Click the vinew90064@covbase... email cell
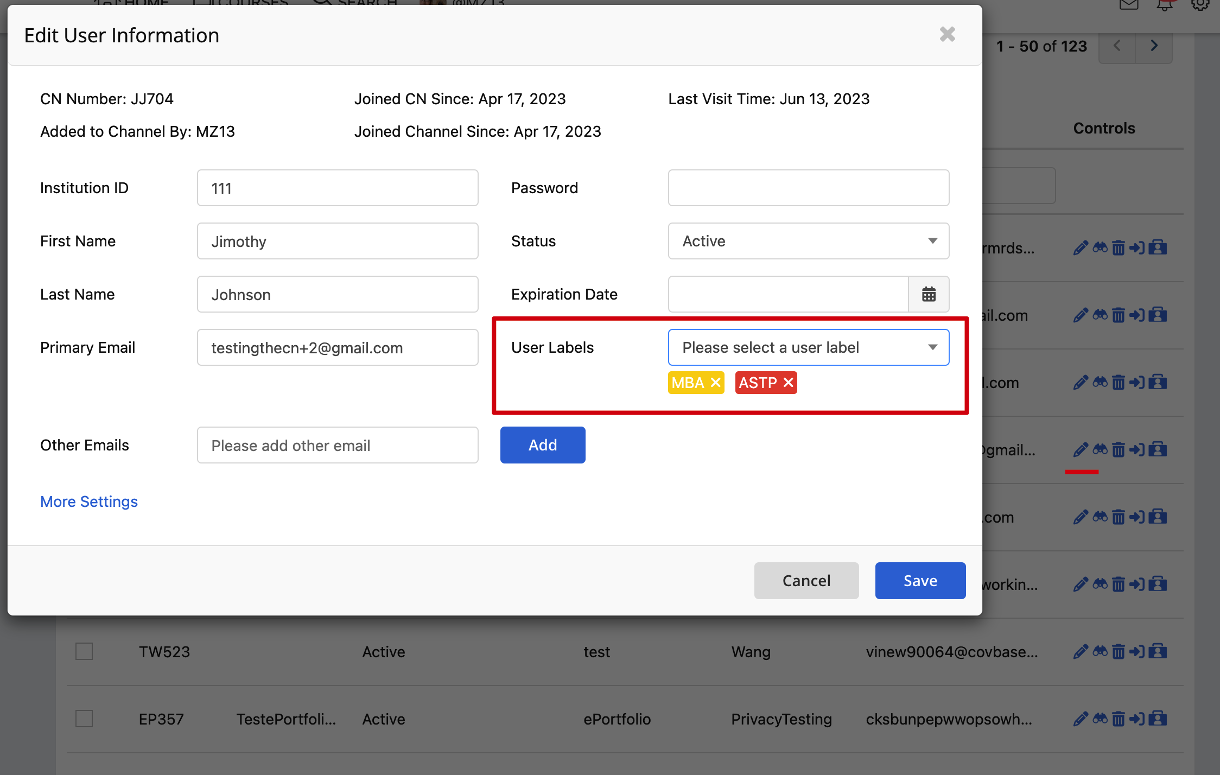This screenshot has width=1220, height=775. 952,652
